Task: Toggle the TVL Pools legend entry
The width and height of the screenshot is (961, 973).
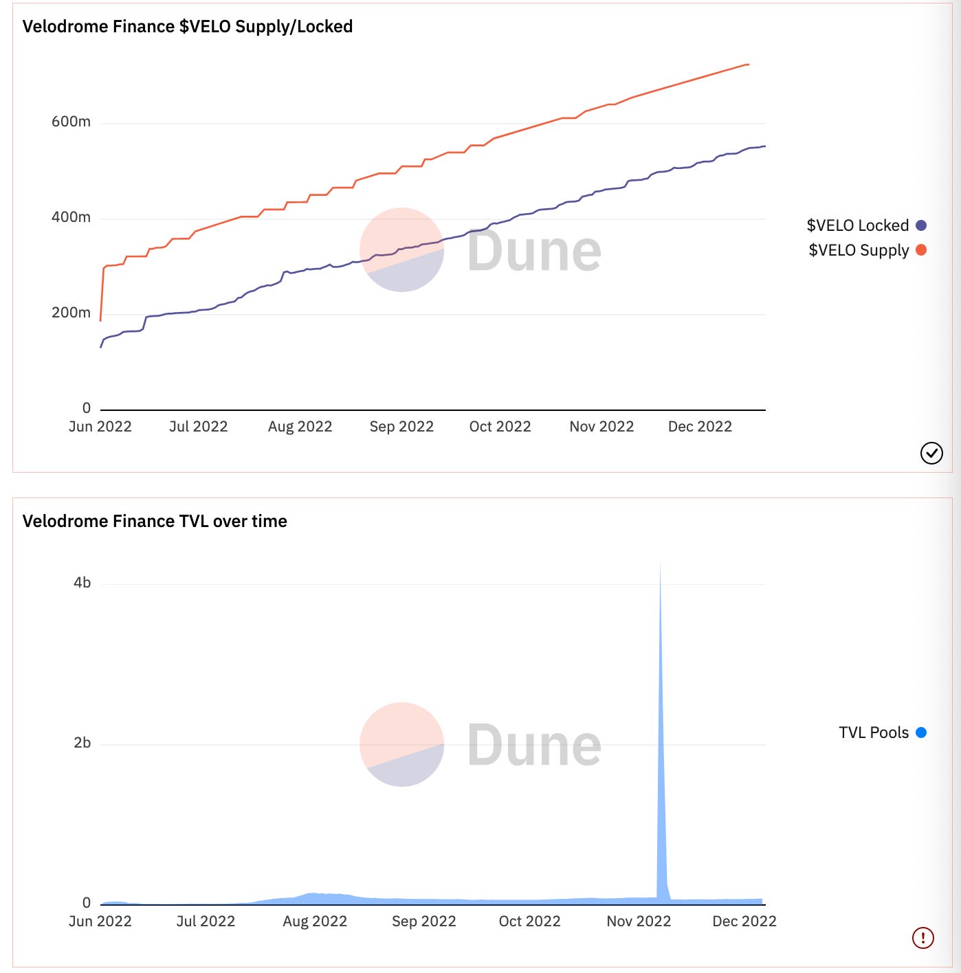Action: click(883, 732)
